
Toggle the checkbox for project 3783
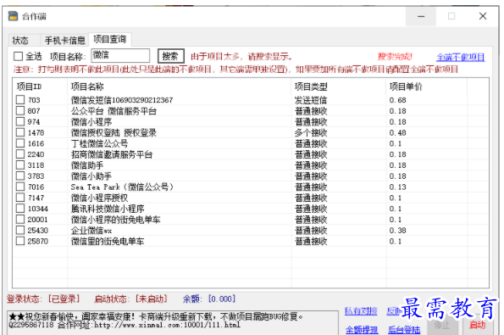click(x=20, y=176)
